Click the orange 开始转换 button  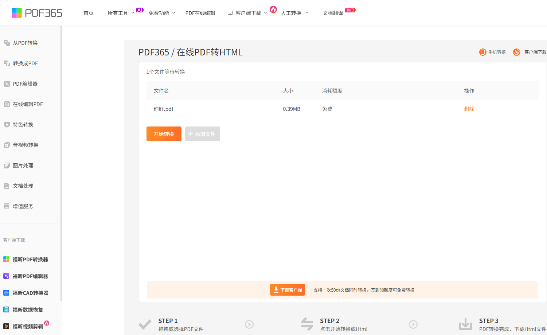pyautogui.click(x=164, y=134)
